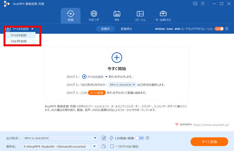
Task: Click the dropdown arrow in Step 1
Action: point(106,77)
